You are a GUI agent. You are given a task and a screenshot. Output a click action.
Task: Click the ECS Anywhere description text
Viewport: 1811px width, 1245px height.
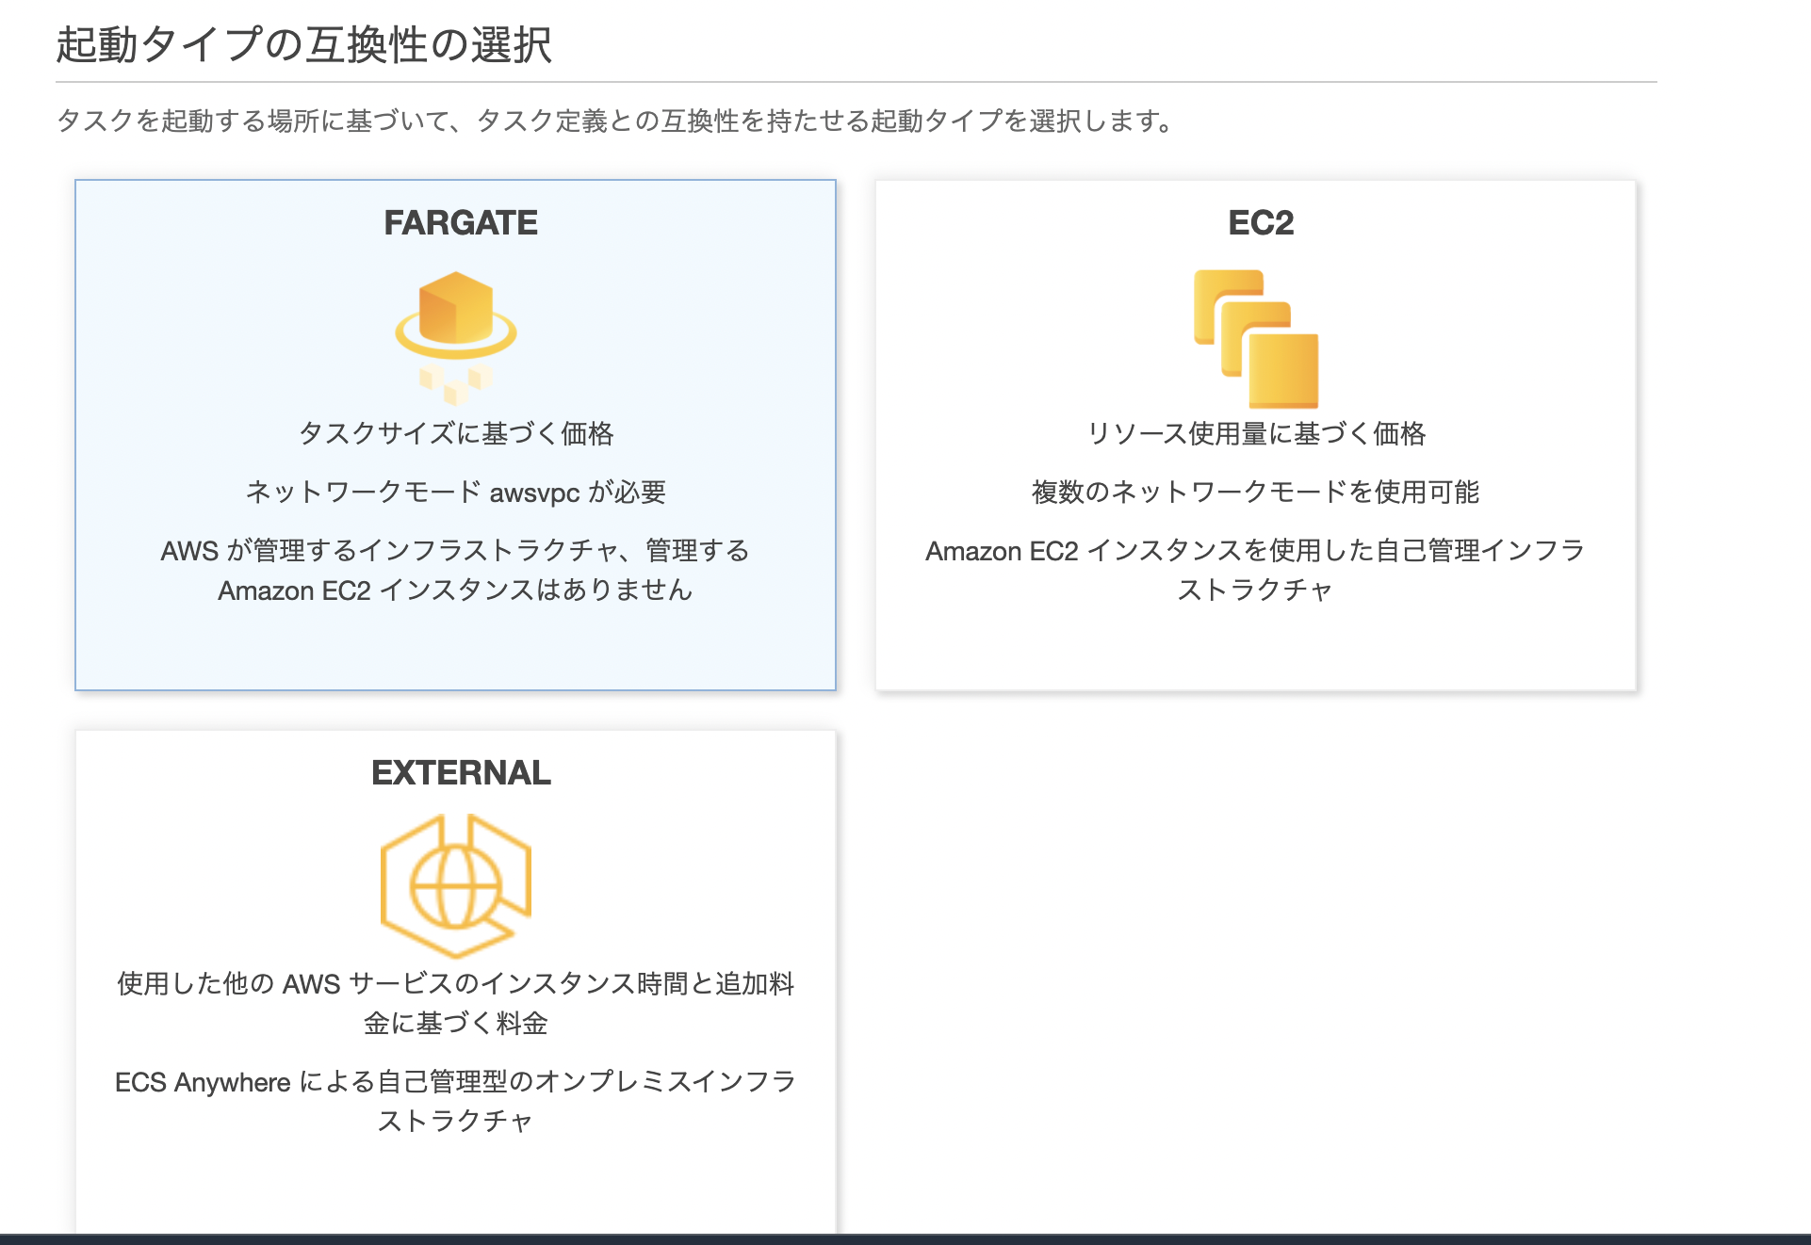[x=457, y=1100]
